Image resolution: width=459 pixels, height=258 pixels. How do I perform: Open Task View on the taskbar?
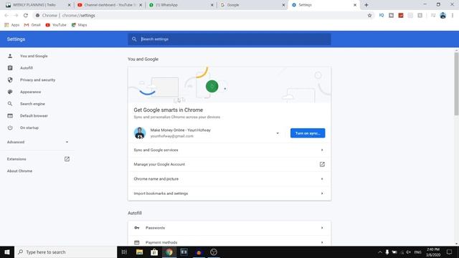pyautogui.click(x=124, y=252)
